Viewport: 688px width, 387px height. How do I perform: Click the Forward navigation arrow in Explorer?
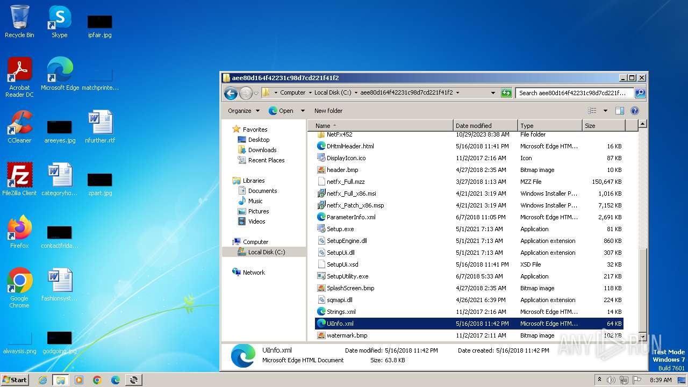(246, 93)
